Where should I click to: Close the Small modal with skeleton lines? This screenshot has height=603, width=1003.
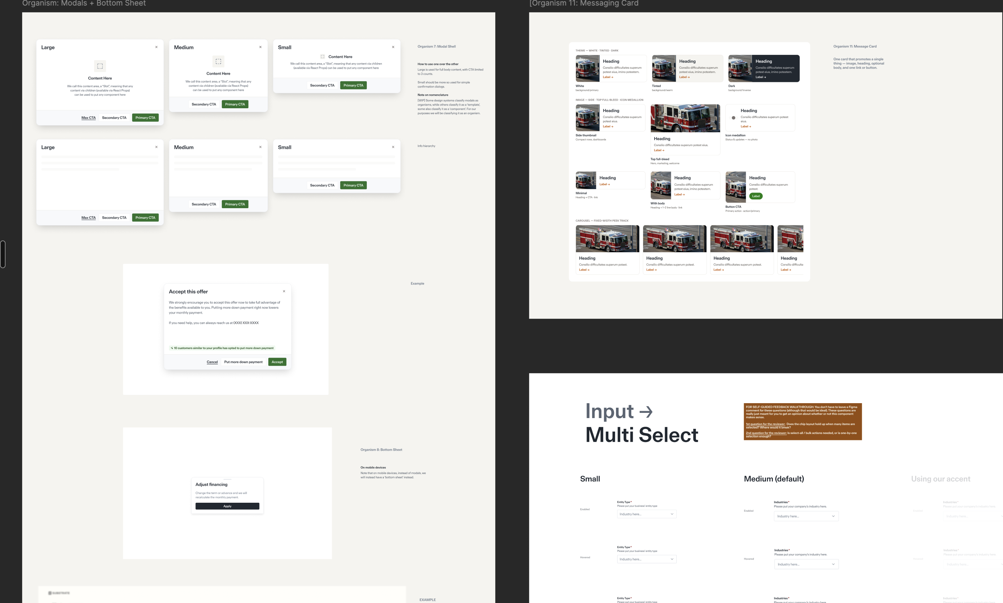pyautogui.click(x=393, y=147)
